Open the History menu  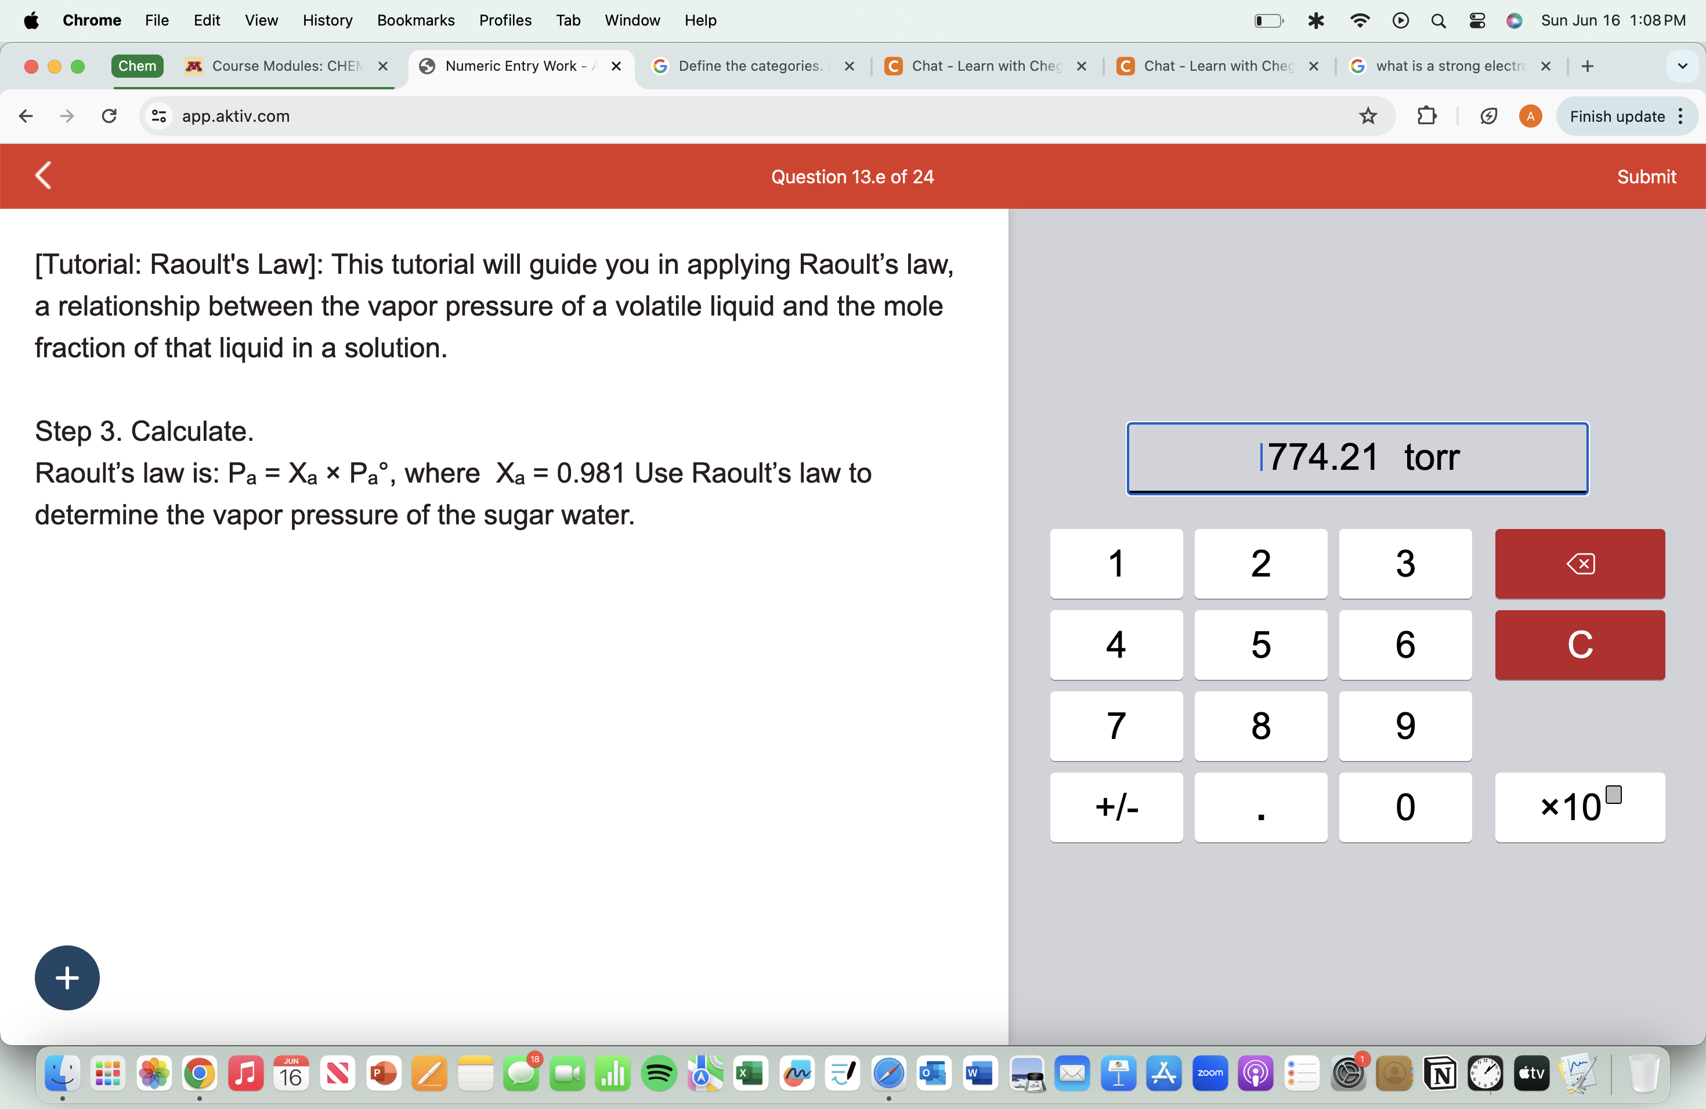coord(328,20)
